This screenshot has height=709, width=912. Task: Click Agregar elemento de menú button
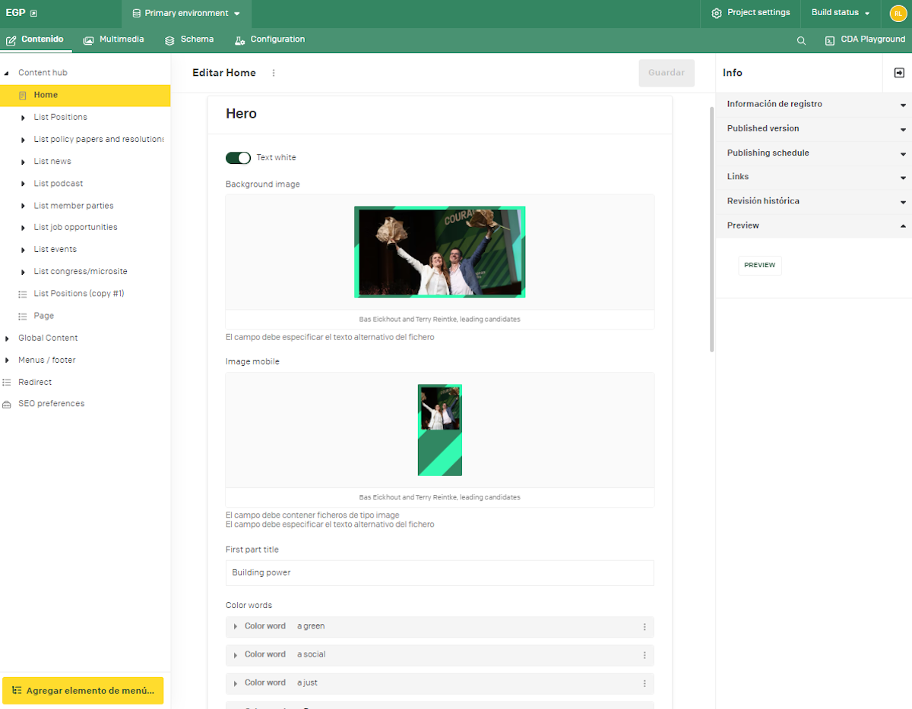[x=83, y=691]
